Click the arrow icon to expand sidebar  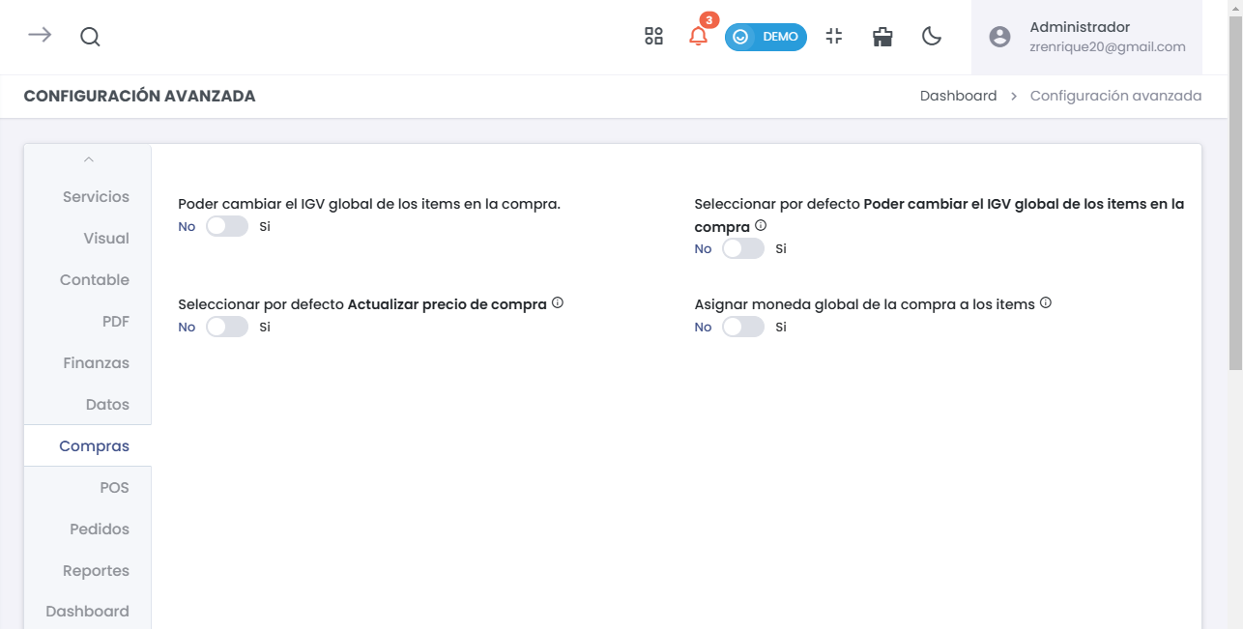click(x=40, y=36)
